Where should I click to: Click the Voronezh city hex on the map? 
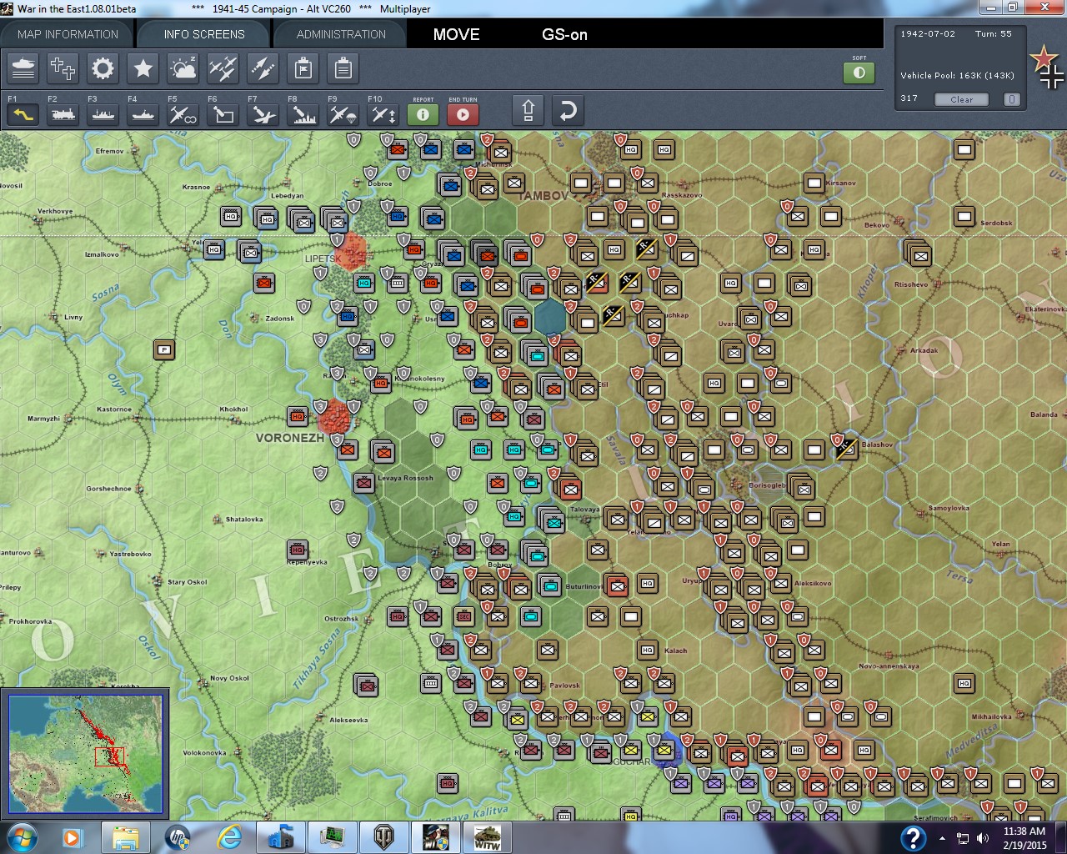[335, 416]
